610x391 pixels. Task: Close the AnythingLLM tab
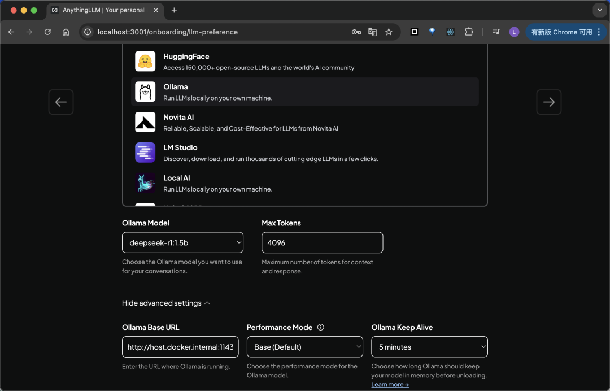156,10
